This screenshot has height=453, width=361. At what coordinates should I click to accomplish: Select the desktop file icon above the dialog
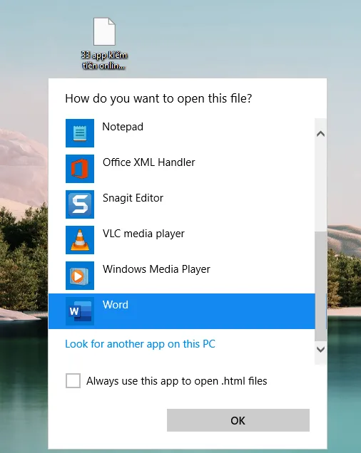(104, 31)
